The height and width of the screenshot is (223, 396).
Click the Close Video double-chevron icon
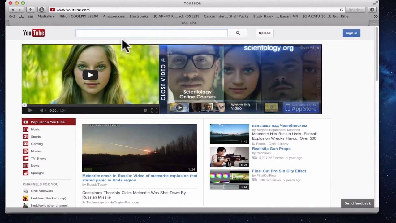(x=163, y=60)
